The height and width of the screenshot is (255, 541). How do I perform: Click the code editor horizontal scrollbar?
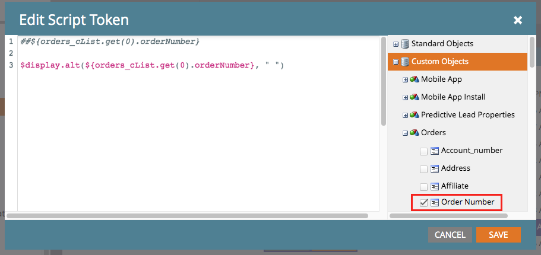188,216
